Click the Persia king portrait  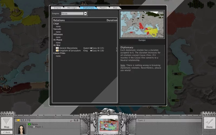tap(21, 129)
